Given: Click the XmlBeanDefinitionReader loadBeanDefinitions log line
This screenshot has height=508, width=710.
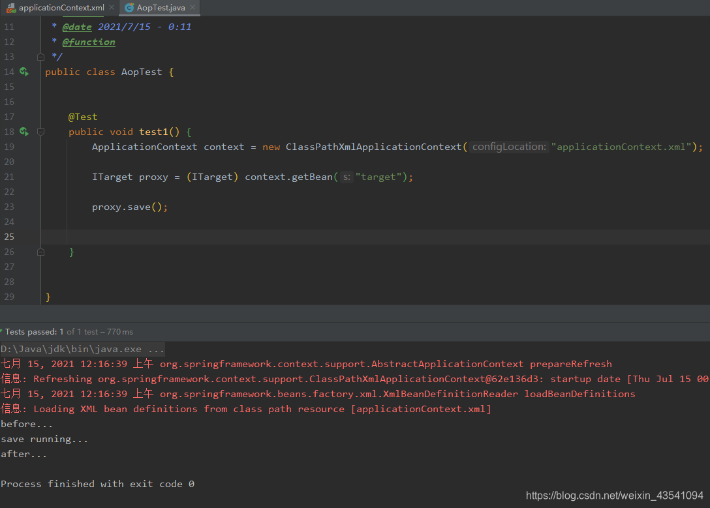Looking at the screenshot, I should pos(318,394).
